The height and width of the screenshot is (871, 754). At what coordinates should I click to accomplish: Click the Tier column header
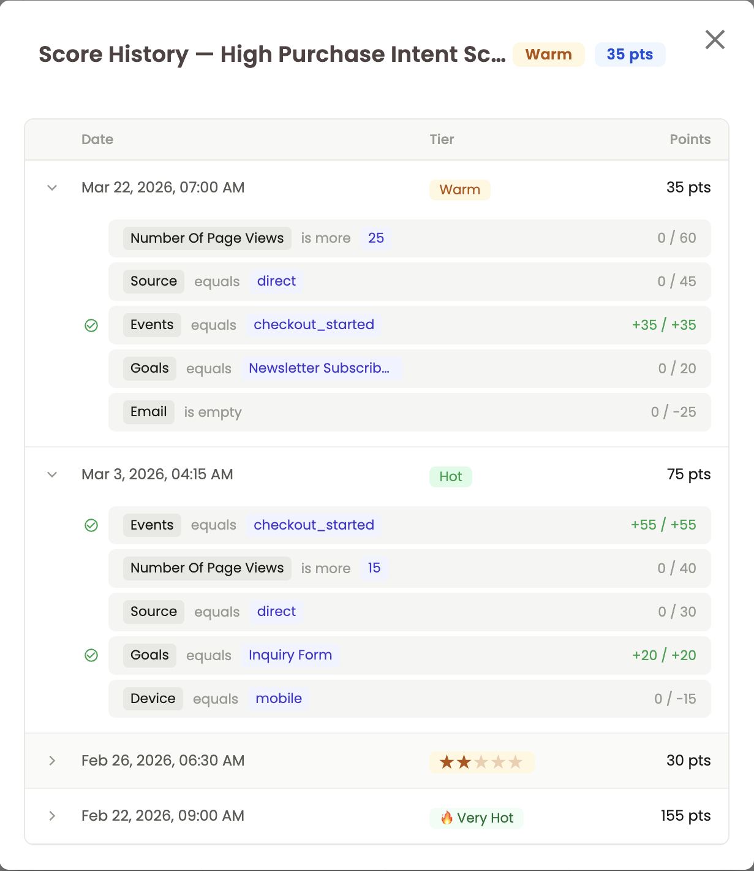(x=442, y=139)
